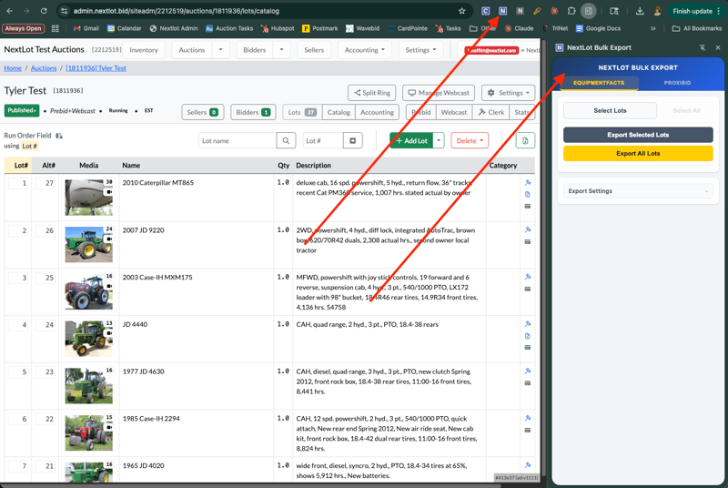This screenshot has height=488, width=728.
Task: Open the Gmail bookmark
Action: pos(86,28)
